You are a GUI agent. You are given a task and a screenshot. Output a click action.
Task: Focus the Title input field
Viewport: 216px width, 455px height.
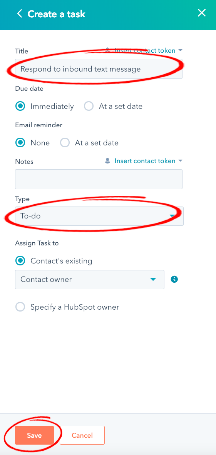click(x=99, y=69)
